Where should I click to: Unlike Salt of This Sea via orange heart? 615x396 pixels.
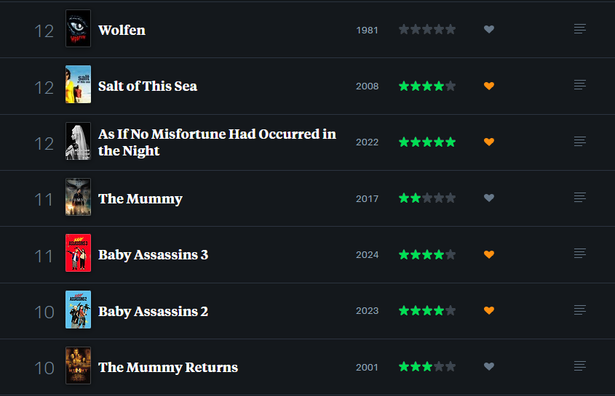click(x=488, y=86)
